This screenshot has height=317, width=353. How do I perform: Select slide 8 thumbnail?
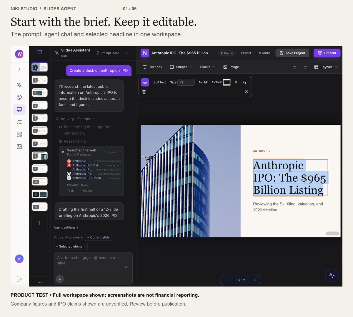pyautogui.click(x=40, y=156)
